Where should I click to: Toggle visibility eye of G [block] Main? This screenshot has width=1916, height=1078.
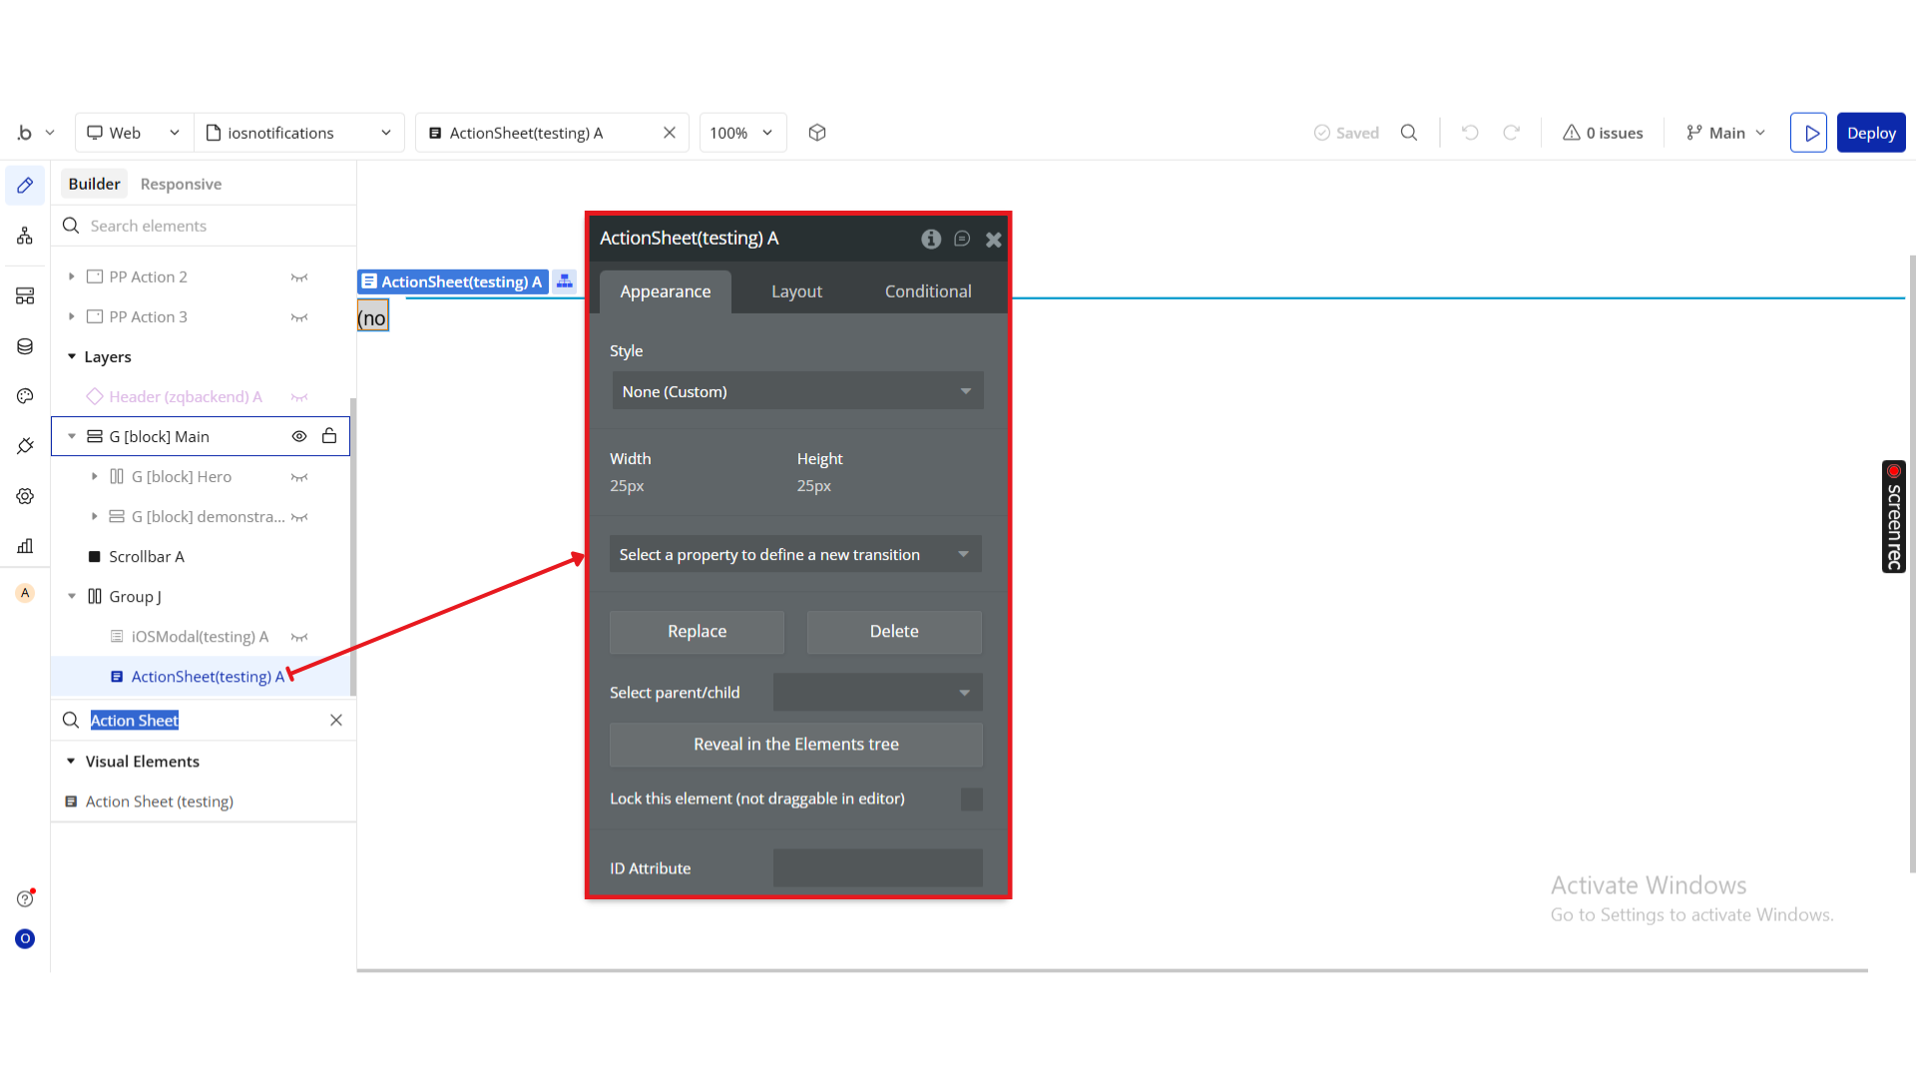click(x=298, y=436)
